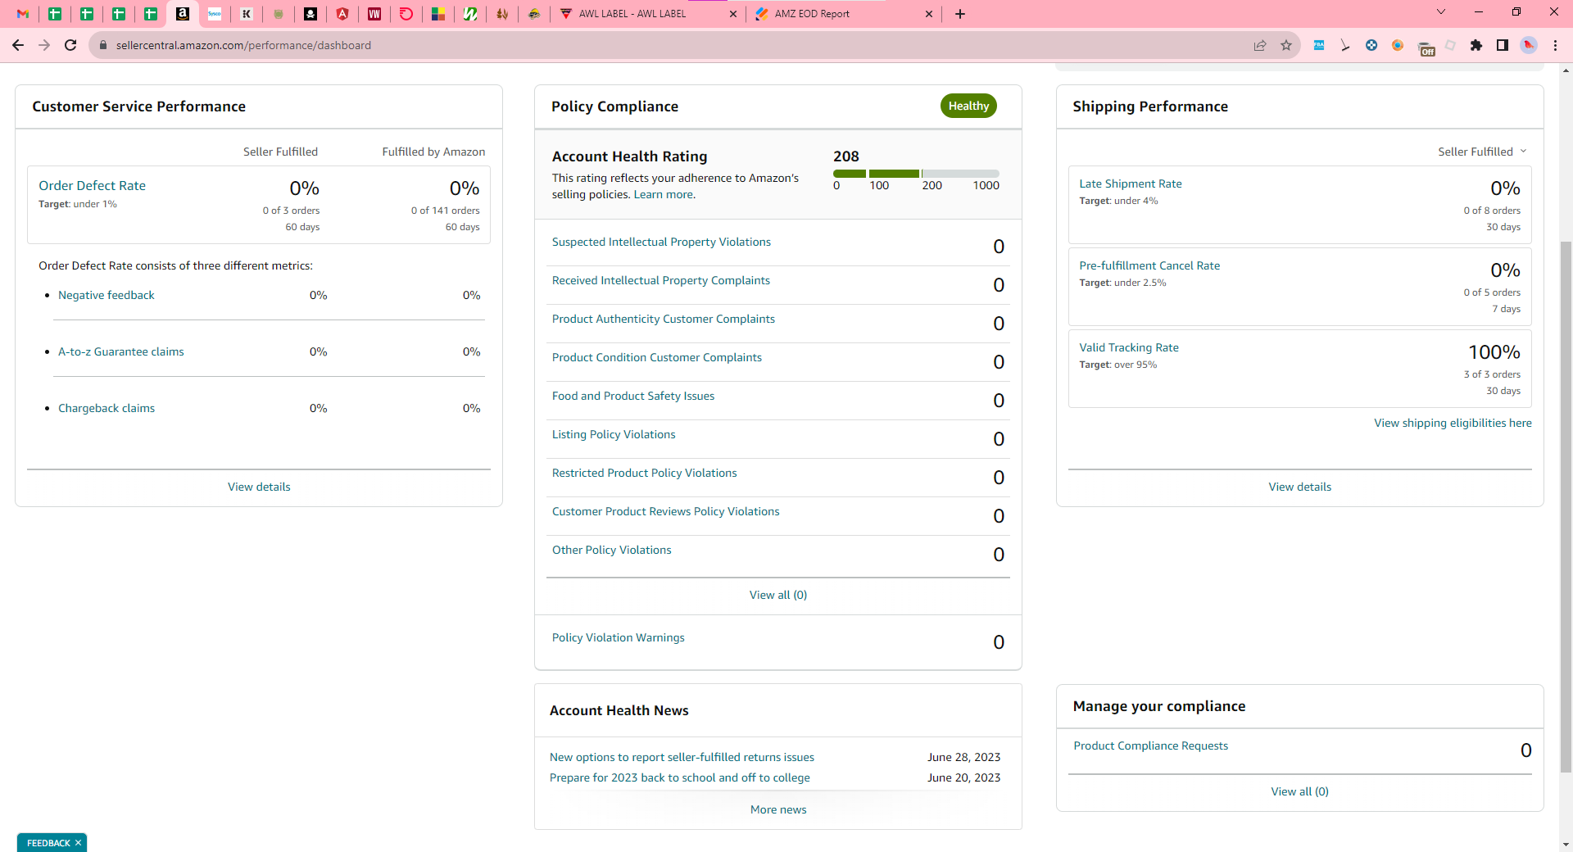This screenshot has height=852, width=1573.
Task: Dismiss the FEEDBACK widget
Action: [79, 843]
